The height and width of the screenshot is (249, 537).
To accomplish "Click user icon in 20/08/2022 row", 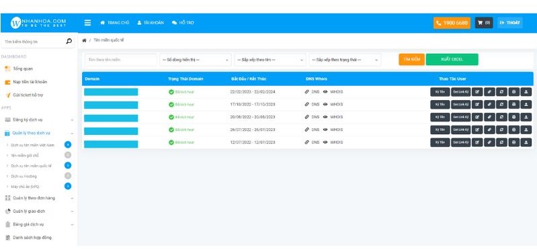I will tap(526, 117).
